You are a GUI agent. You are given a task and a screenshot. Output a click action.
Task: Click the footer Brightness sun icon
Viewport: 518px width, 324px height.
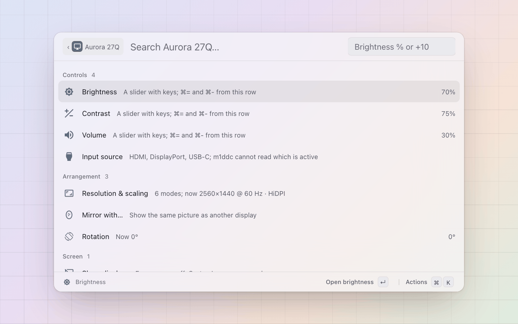click(67, 282)
